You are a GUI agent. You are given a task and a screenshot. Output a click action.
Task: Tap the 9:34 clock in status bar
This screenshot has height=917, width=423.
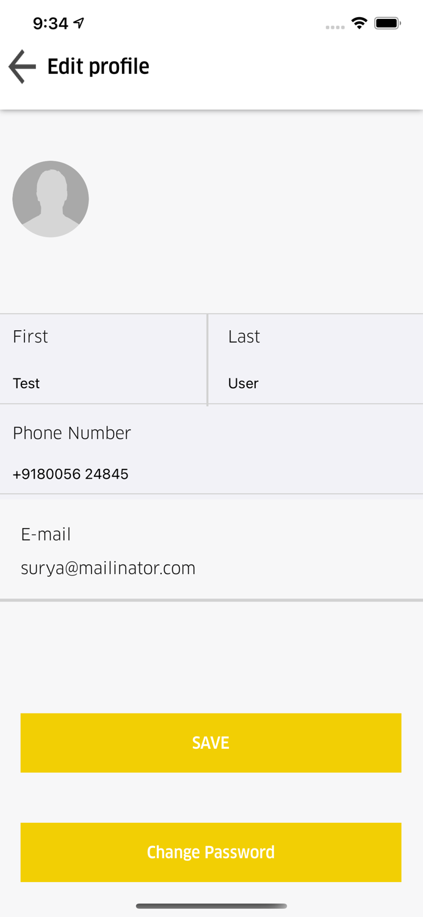[50, 23]
